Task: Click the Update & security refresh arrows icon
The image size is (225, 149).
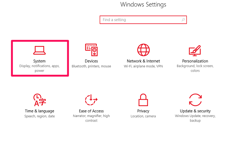Action: click(x=195, y=100)
